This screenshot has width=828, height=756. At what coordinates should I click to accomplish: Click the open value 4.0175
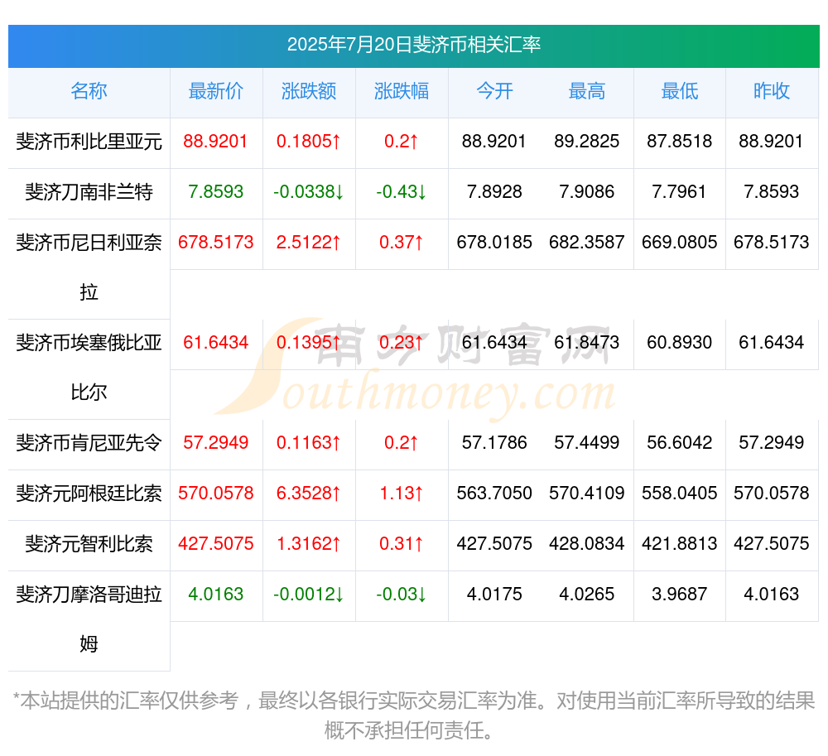(494, 594)
